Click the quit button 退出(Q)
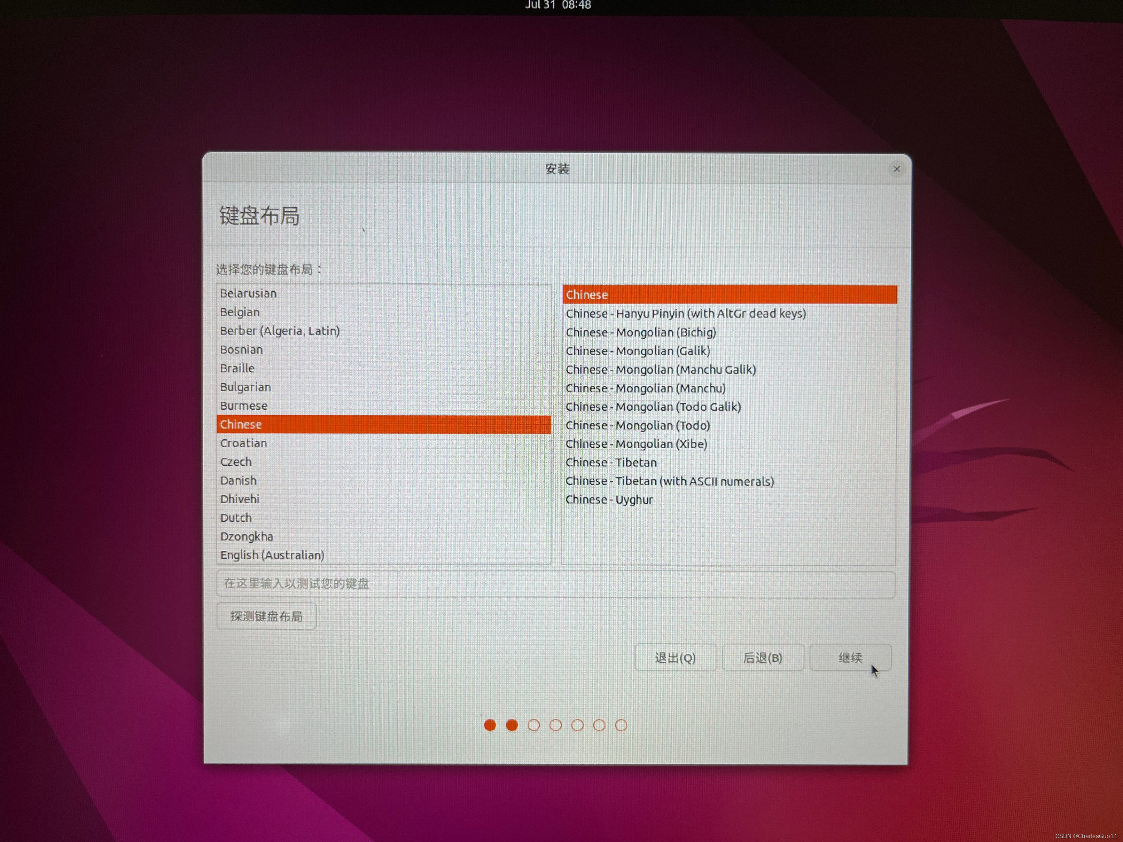This screenshot has height=842, width=1123. pos(675,658)
